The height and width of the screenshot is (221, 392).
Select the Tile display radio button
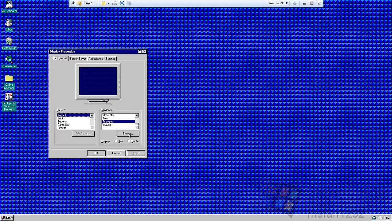(x=115, y=141)
